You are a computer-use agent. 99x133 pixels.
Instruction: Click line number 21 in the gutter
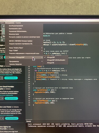point(29,77)
